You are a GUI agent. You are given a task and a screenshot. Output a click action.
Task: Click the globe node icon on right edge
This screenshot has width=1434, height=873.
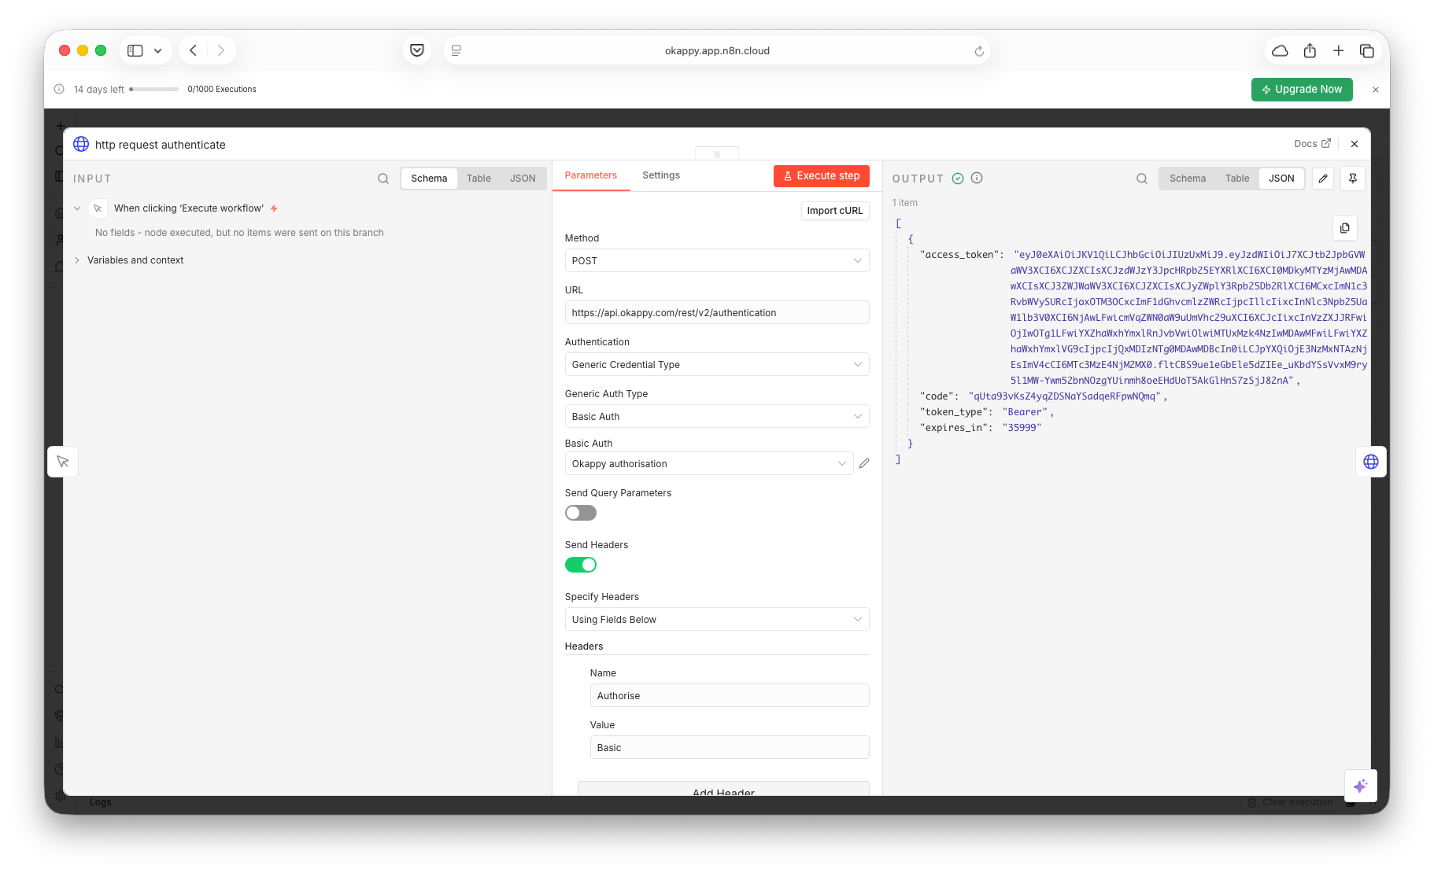1371,462
